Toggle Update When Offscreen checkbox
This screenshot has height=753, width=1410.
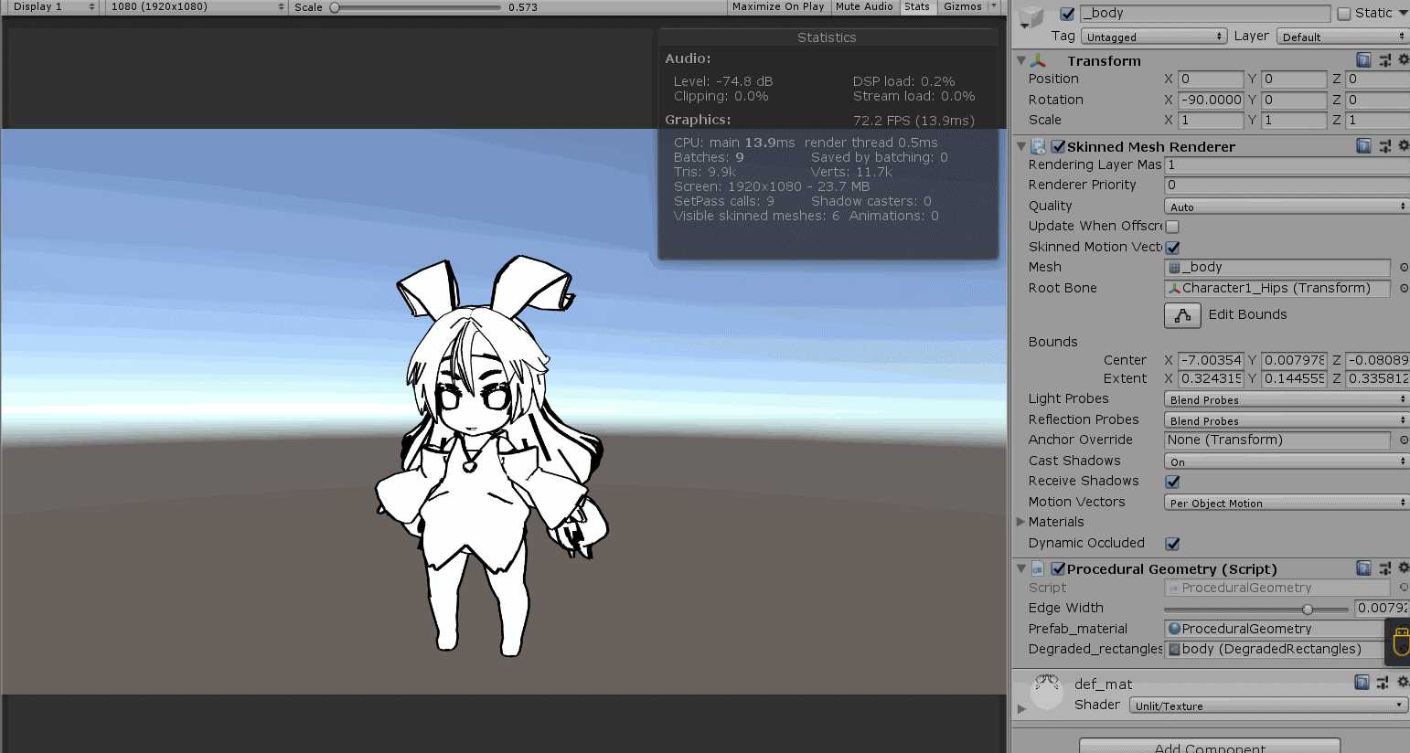pyautogui.click(x=1172, y=227)
